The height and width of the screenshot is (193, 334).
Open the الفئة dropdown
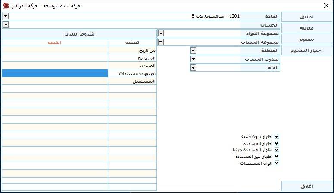(193, 68)
